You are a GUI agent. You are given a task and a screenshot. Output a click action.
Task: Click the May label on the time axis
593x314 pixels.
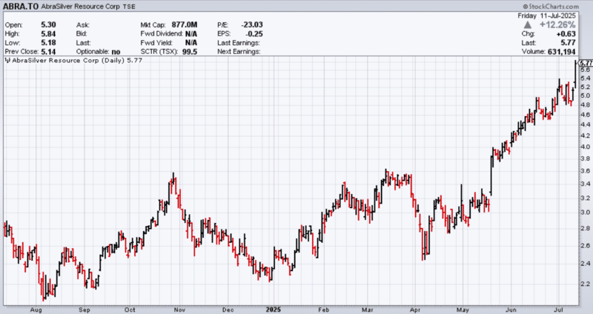[x=463, y=310]
